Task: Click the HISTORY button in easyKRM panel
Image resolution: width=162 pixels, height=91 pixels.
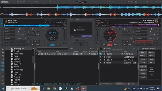Action: (151, 52)
